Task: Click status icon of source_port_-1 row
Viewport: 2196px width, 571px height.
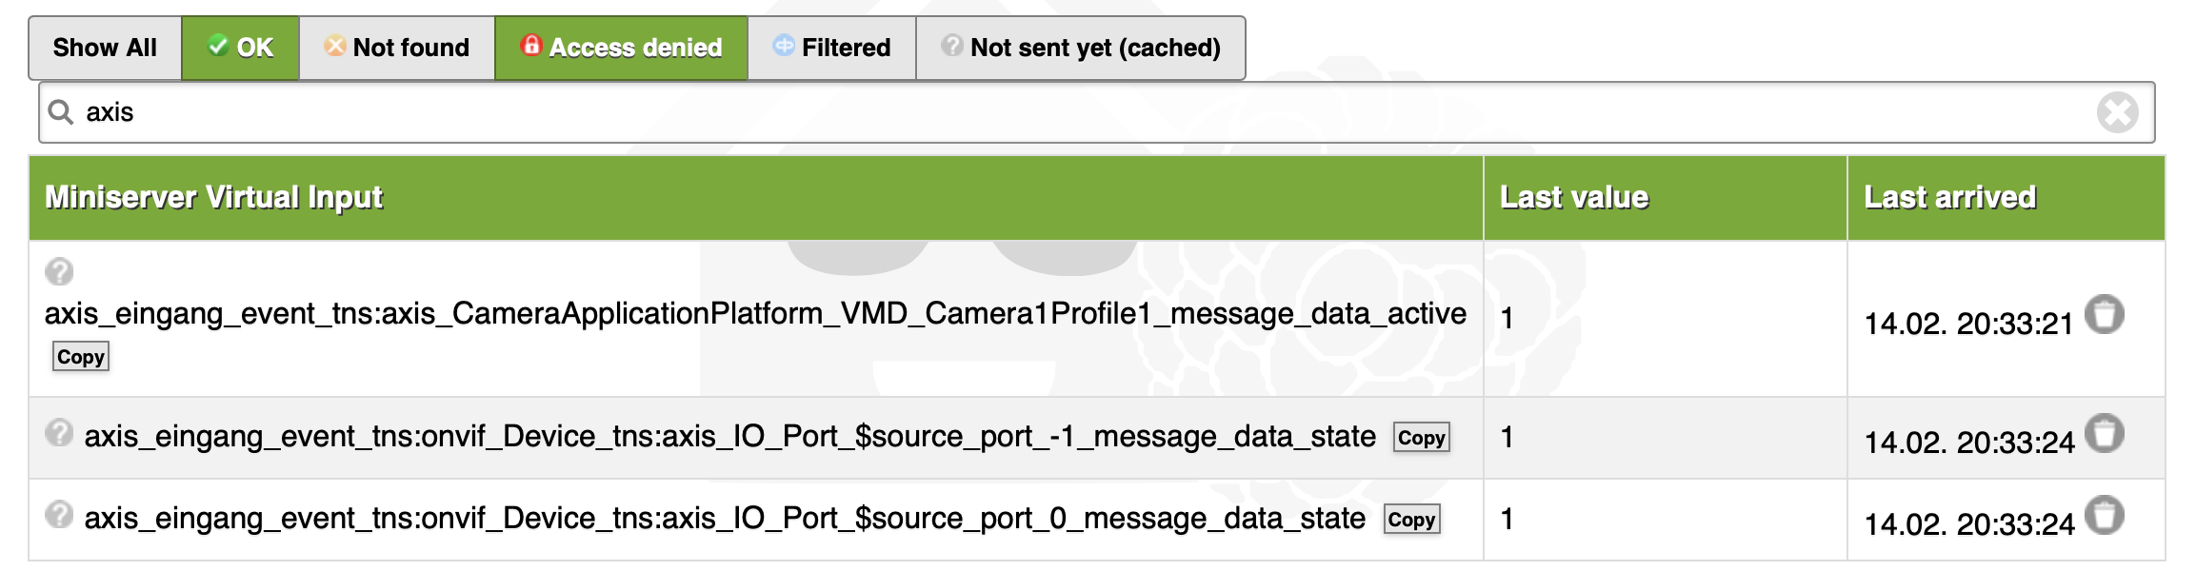Action: click(x=59, y=434)
